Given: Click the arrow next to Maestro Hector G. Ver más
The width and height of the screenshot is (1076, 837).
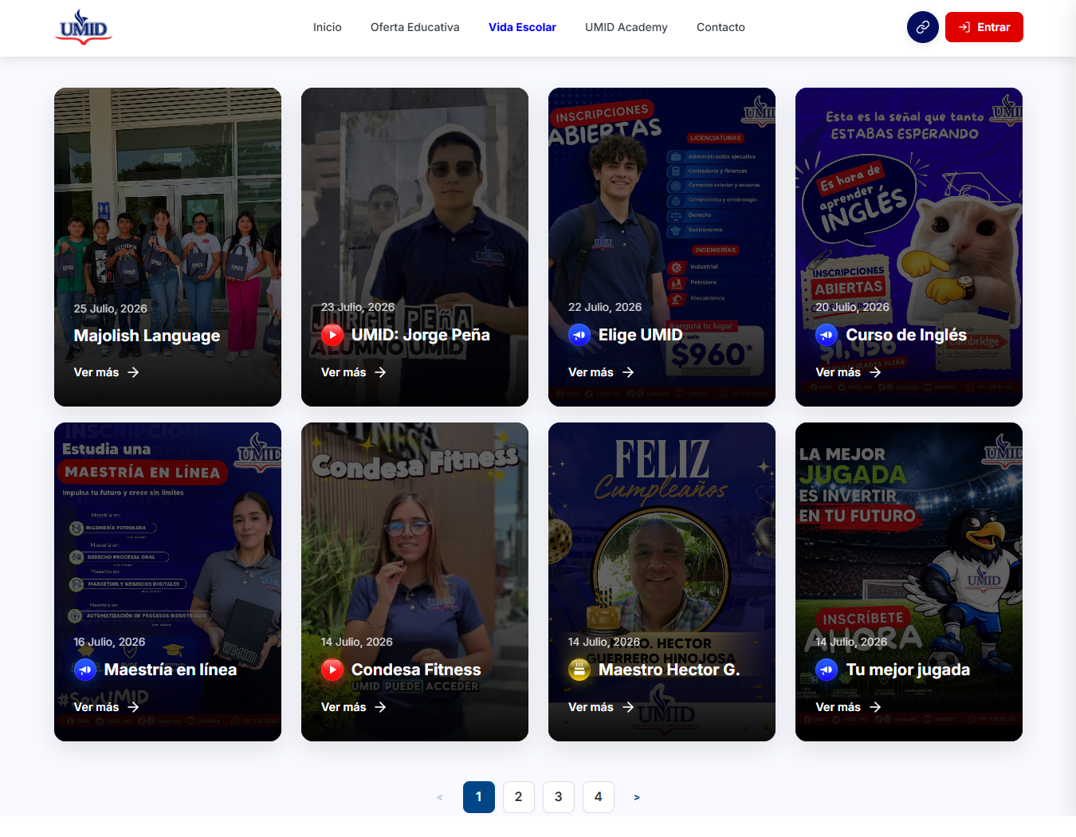Looking at the screenshot, I should point(628,707).
